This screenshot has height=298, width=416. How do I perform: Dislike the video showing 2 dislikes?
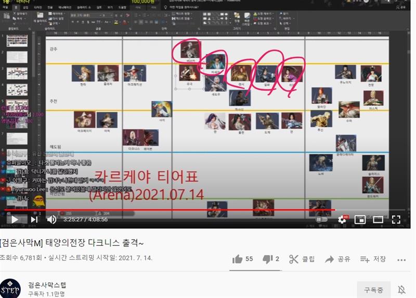[271, 259]
